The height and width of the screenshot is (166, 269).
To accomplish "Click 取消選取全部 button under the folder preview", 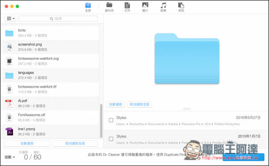I will pos(140,104).
